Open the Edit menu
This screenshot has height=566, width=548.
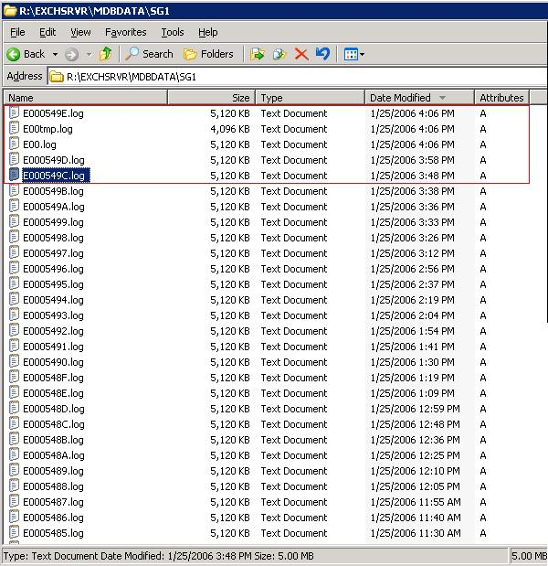click(47, 33)
